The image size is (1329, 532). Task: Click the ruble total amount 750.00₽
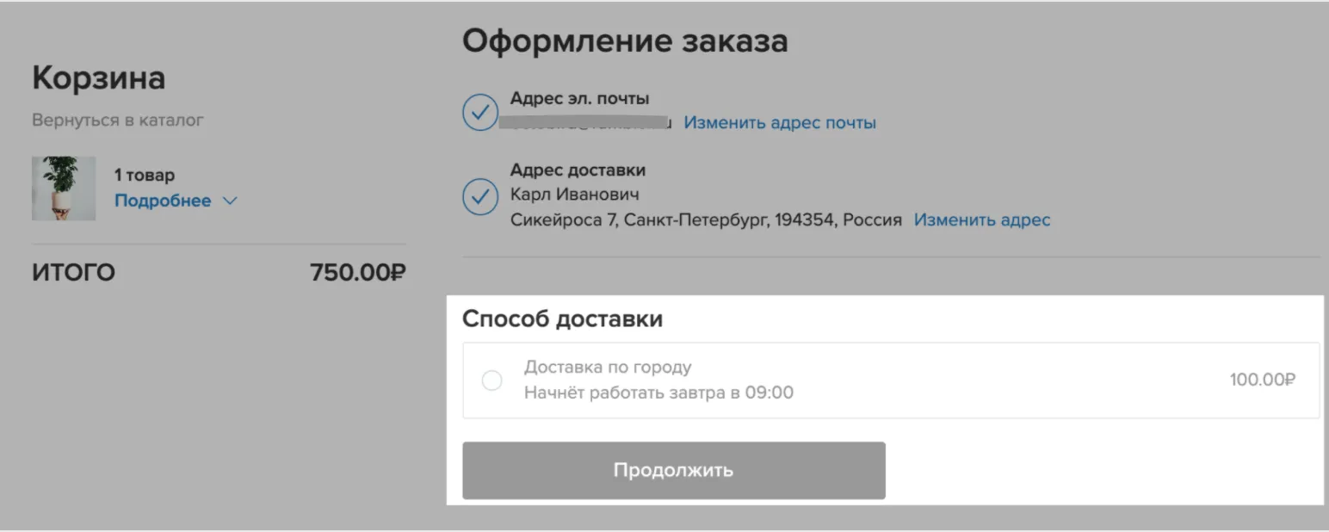tap(358, 273)
